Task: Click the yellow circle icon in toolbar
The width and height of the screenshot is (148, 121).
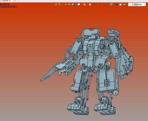Action: [x=84, y=4]
